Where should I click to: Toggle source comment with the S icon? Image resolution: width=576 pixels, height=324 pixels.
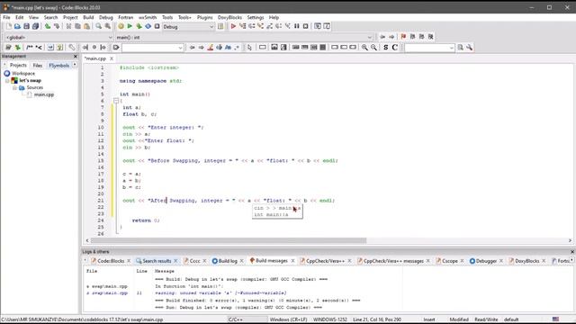[386, 48]
